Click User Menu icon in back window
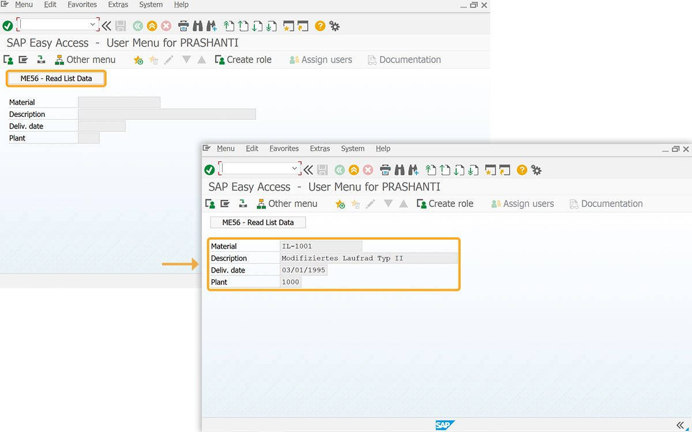The width and height of the screenshot is (692, 432). pyautogui.click(x=9, y=60)
